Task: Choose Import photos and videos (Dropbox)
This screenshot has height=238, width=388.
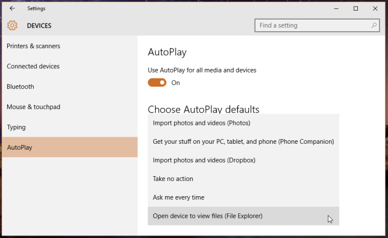Action: (204, 160)
